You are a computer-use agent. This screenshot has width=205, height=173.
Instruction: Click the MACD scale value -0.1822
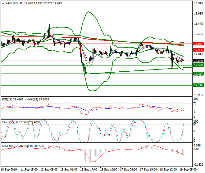tap(198, 165)
